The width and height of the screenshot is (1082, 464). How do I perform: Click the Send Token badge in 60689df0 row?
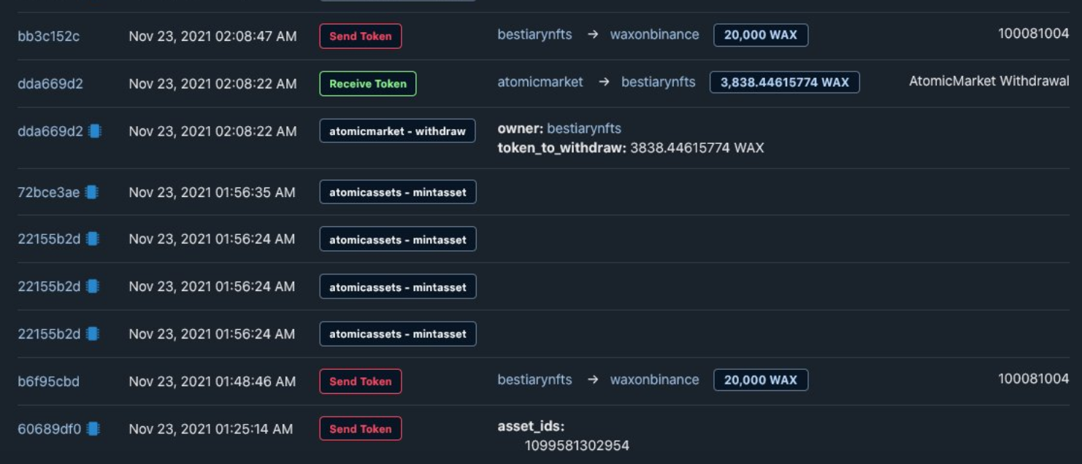[x=361, y=429]
